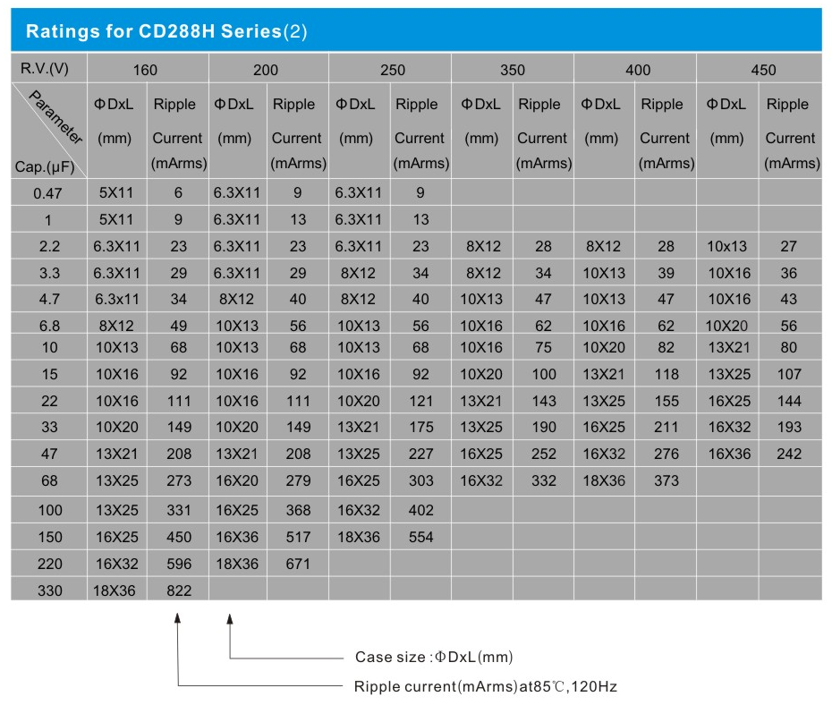832x705 pixels.
Task: Click the 0.47 capacitance row label
Action: tap(47, 193)
